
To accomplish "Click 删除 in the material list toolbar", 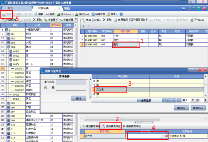I will (107, 20).
